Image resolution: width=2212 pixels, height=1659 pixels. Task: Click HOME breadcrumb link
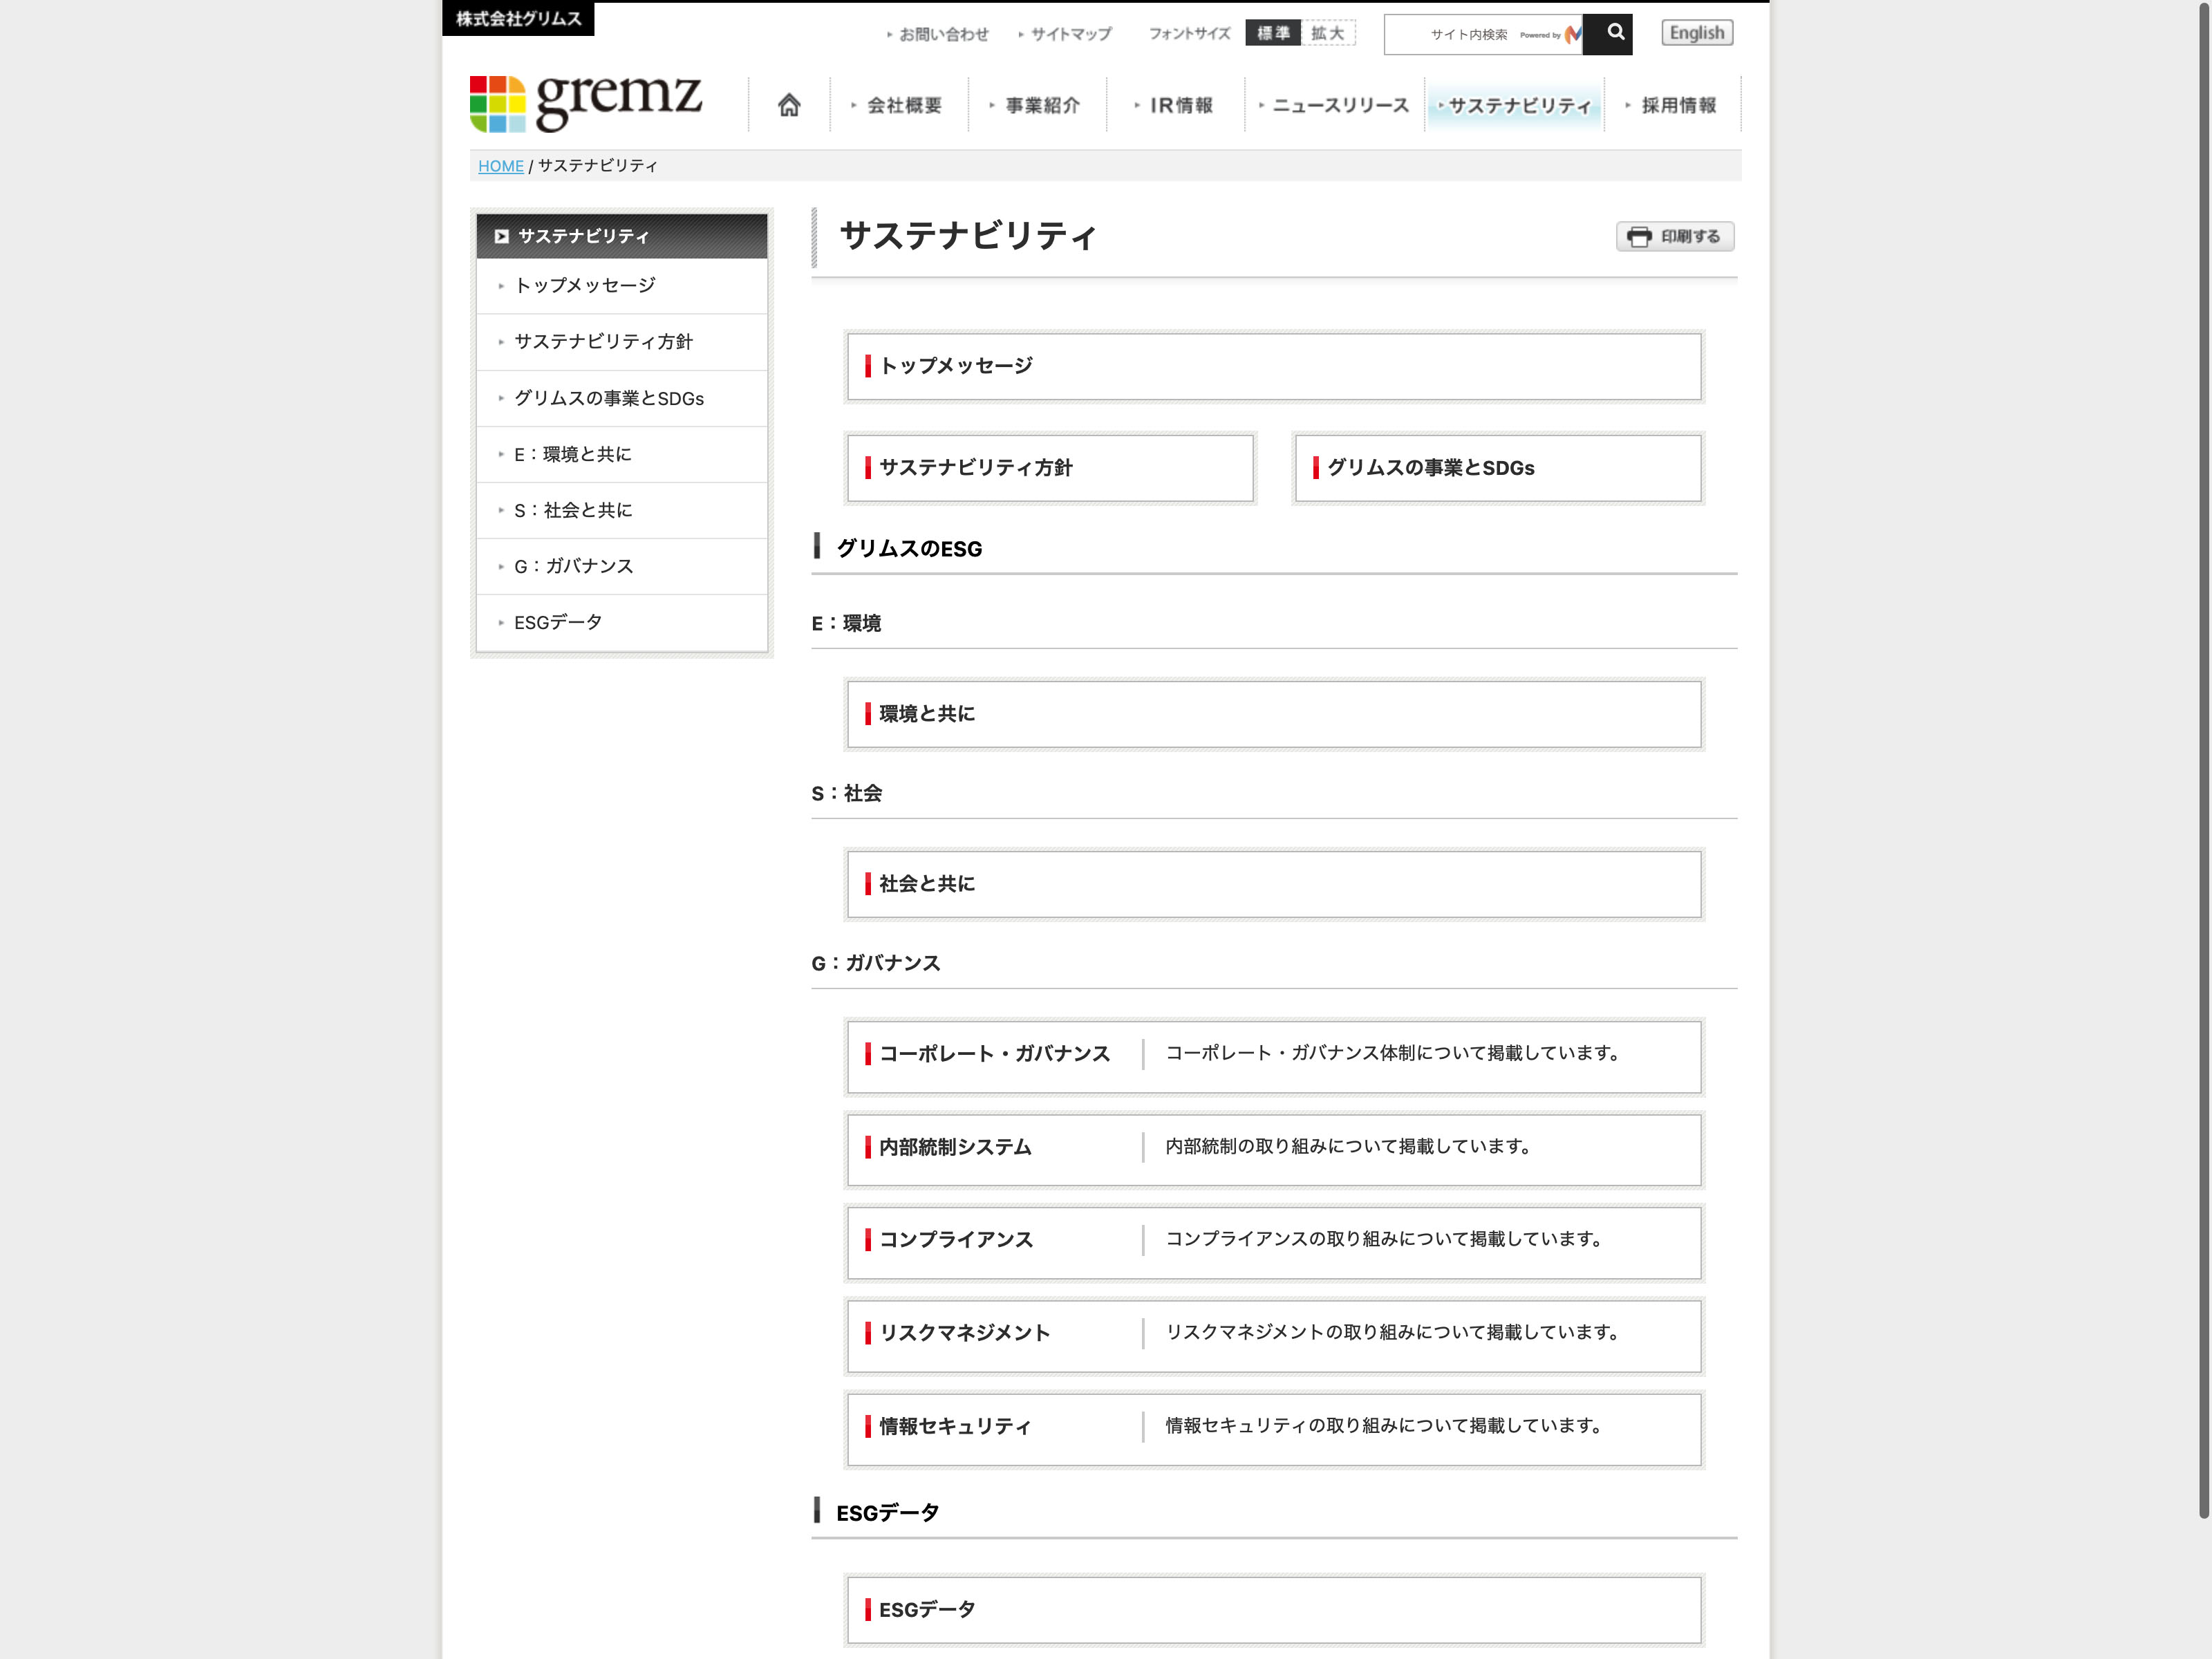click(500, 166)
